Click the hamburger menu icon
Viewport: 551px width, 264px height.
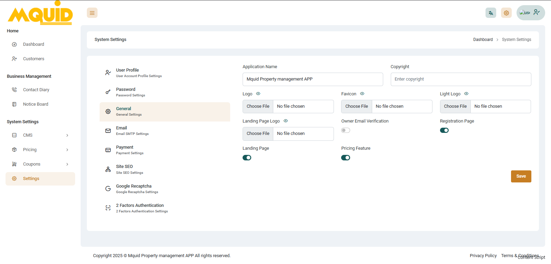point(92,13)
